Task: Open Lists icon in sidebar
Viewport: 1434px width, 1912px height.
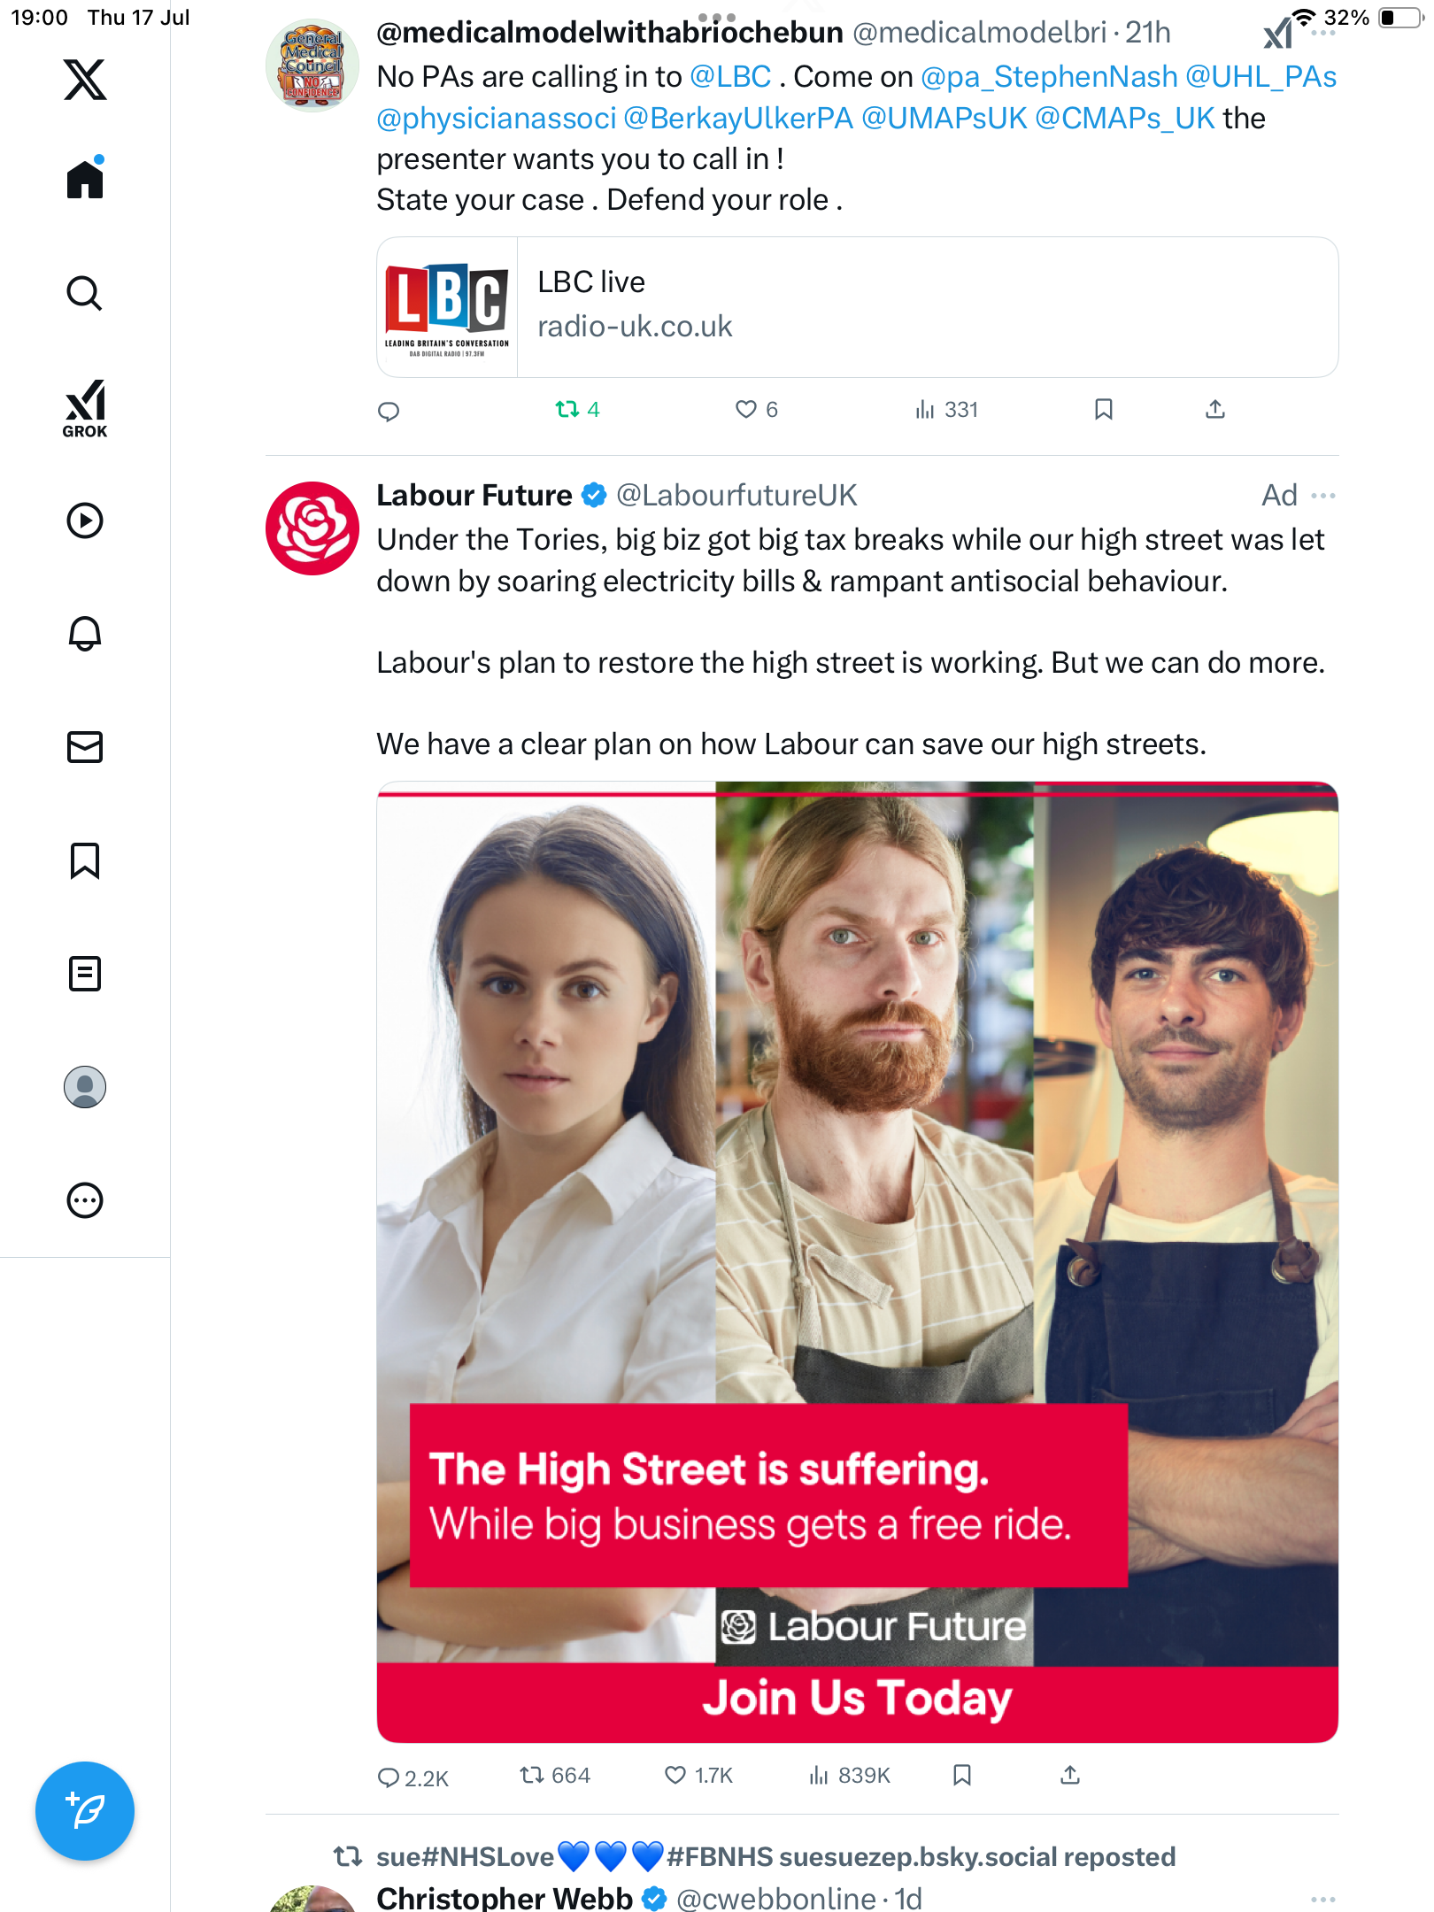Action: pyautogui.click(x=85, y=974)
